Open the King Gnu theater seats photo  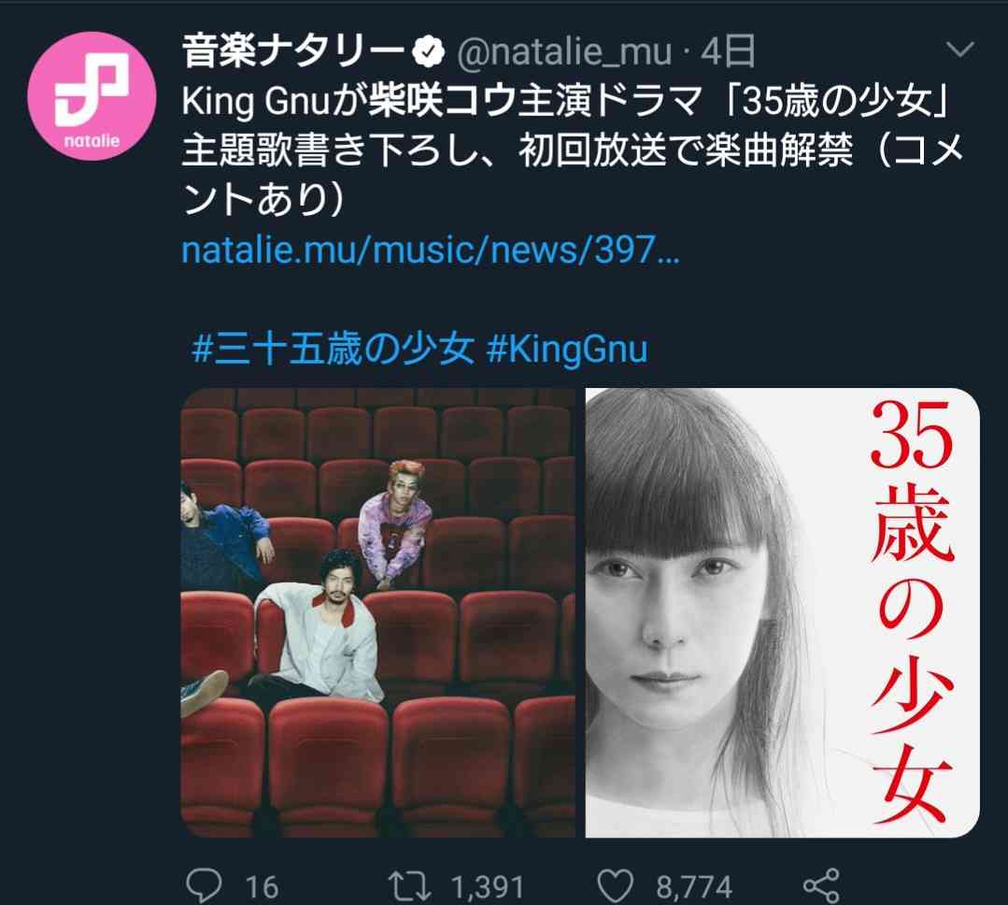click(378, 612)
